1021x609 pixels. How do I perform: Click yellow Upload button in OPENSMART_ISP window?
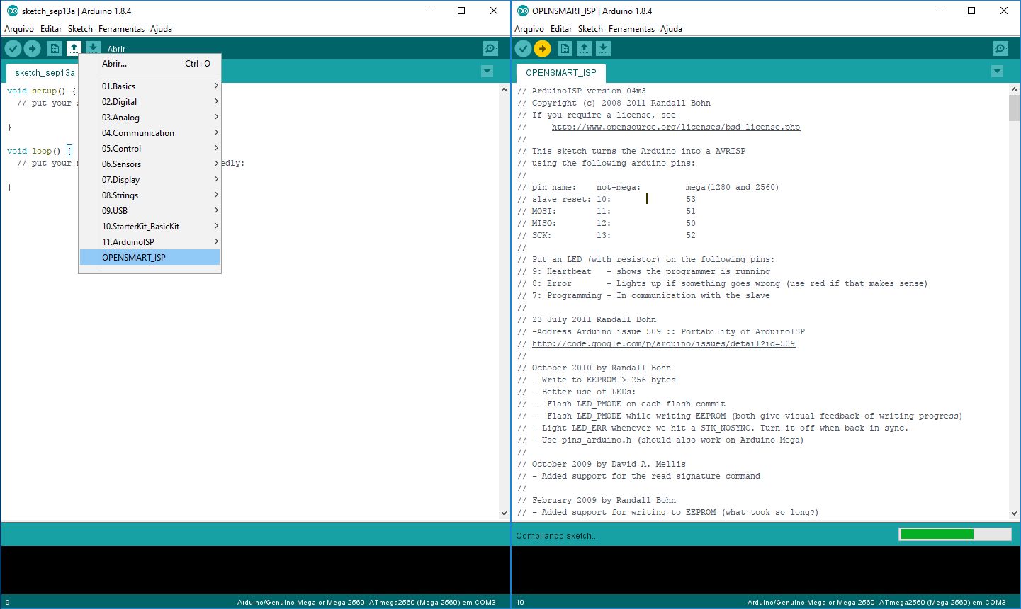(x=542, y=48)
